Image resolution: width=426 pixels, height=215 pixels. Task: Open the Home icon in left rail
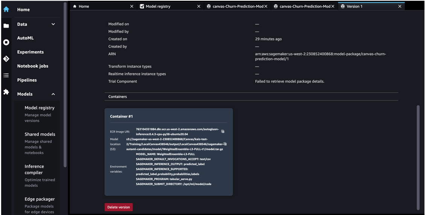[6, 9]
